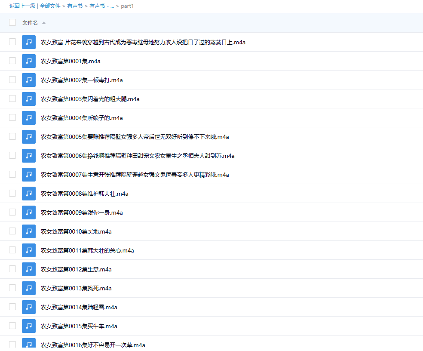Screen dimensions: 423x351
Task: Click the current folder name part1
Action: (x=127, y=6)
